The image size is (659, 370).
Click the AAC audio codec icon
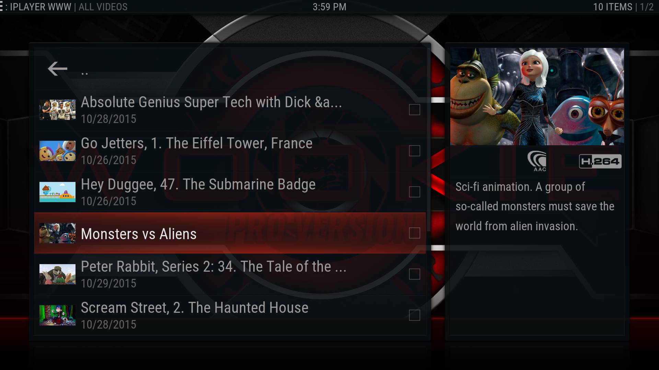pyautogui.click(x=537, y=161)
